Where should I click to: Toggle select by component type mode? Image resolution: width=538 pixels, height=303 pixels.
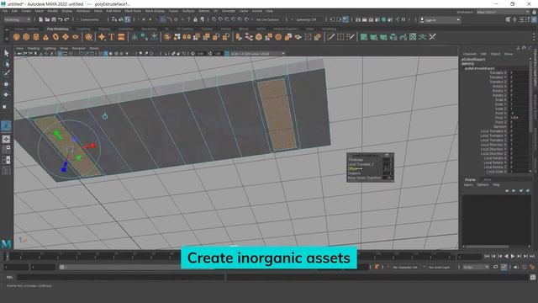tap(127, 19)
